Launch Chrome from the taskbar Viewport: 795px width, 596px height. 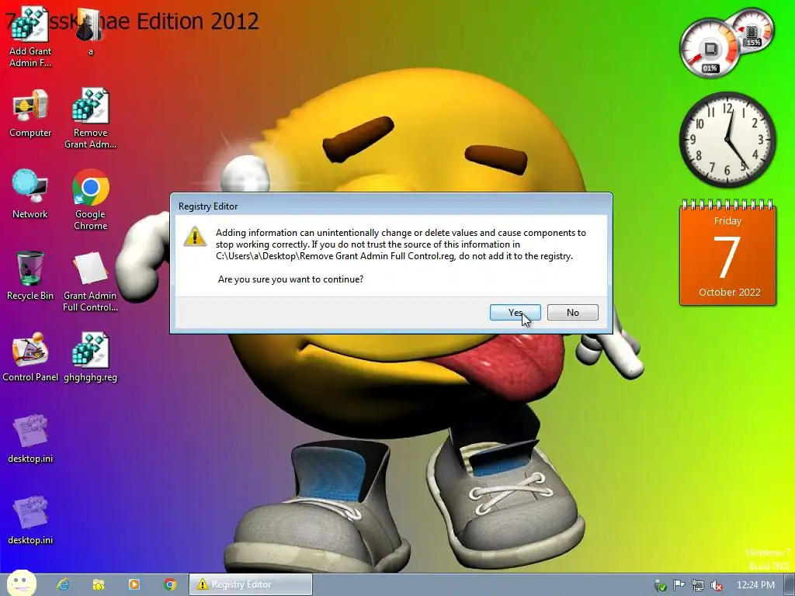[x=170, y=584]
